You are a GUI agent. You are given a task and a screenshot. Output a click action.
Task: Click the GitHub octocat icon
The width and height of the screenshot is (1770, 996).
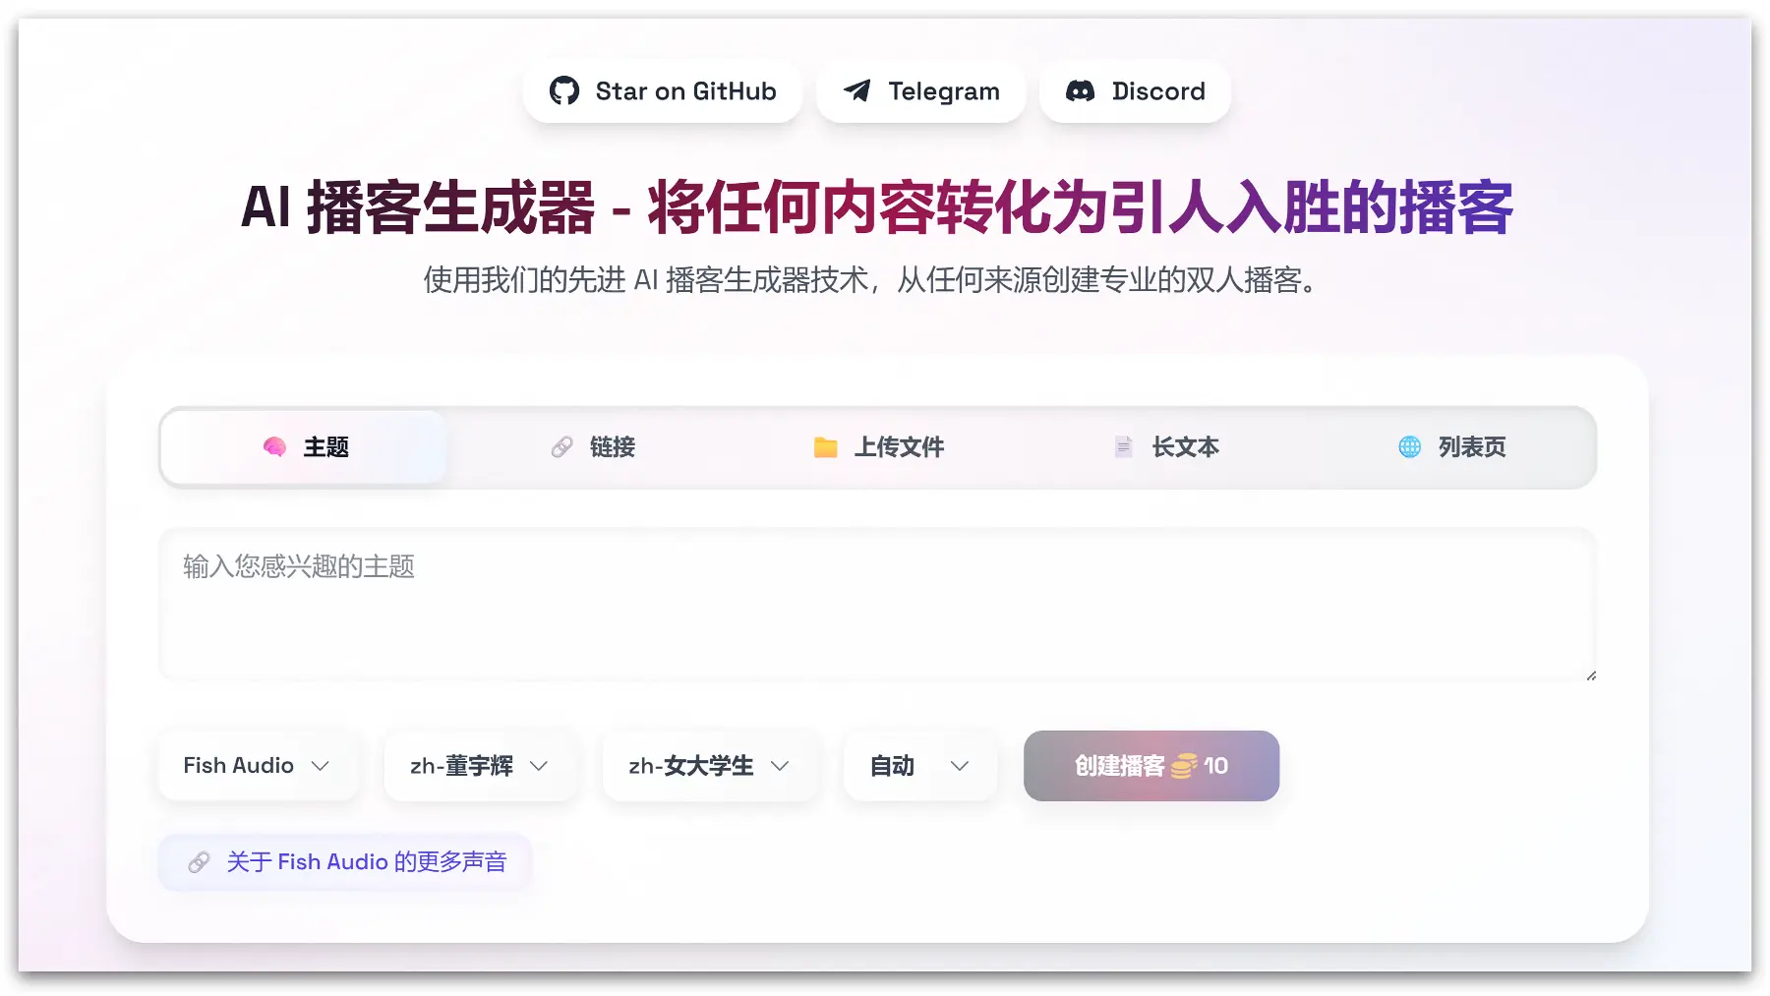(564, 91)
